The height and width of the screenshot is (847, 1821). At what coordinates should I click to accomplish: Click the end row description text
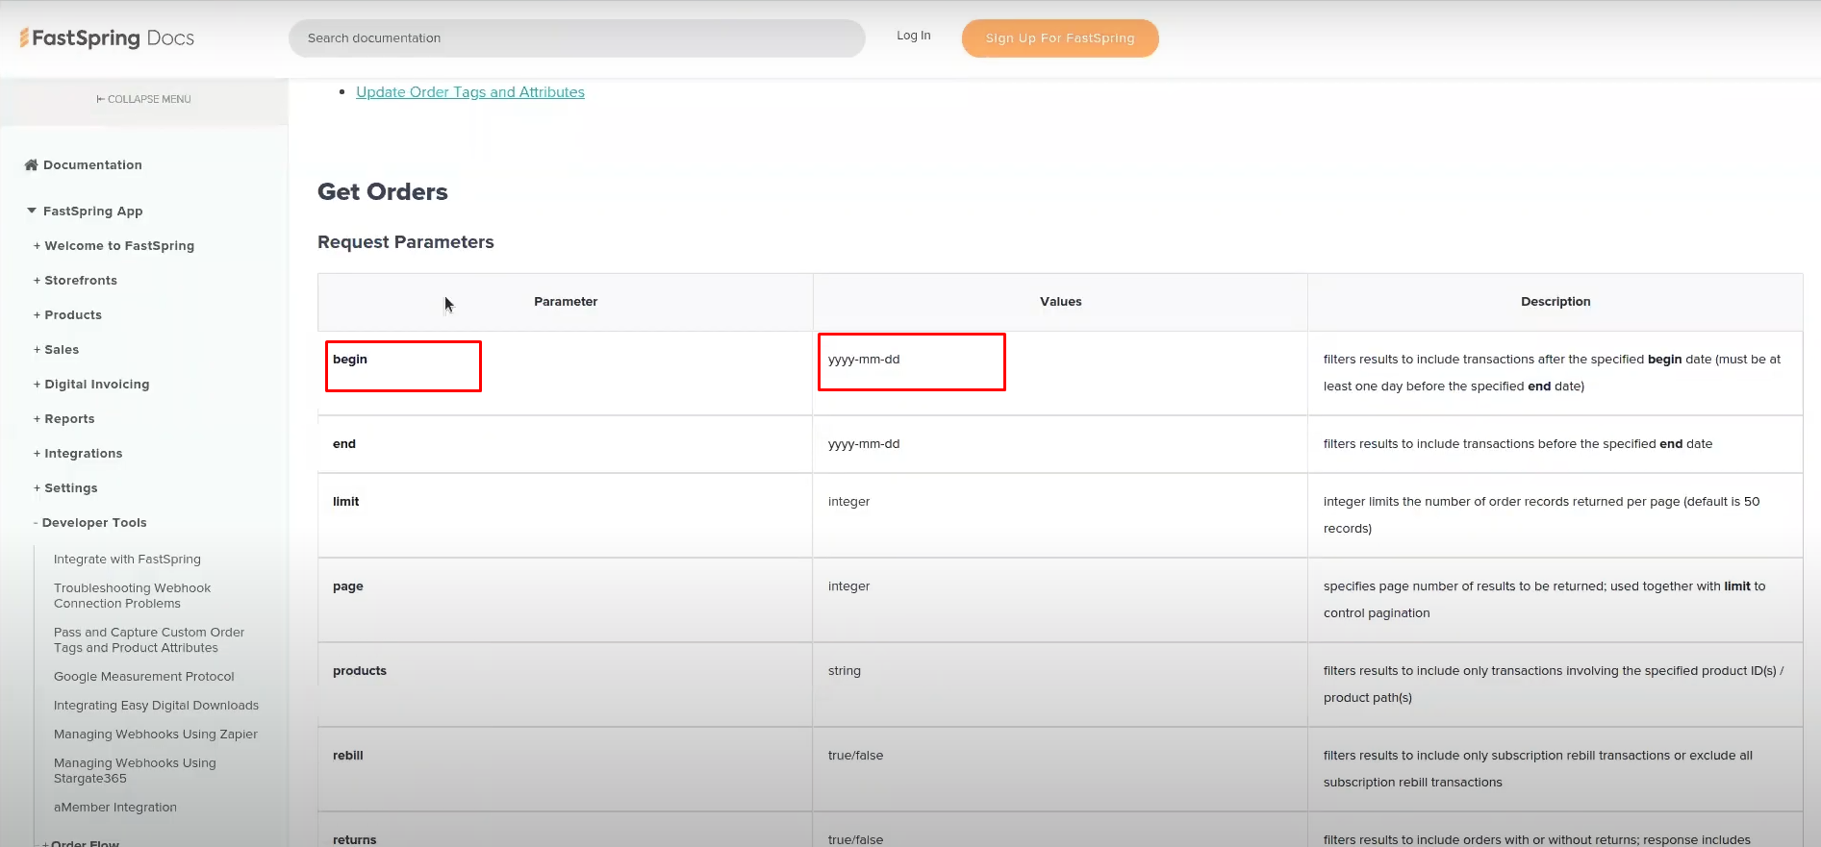[1518, 444]
